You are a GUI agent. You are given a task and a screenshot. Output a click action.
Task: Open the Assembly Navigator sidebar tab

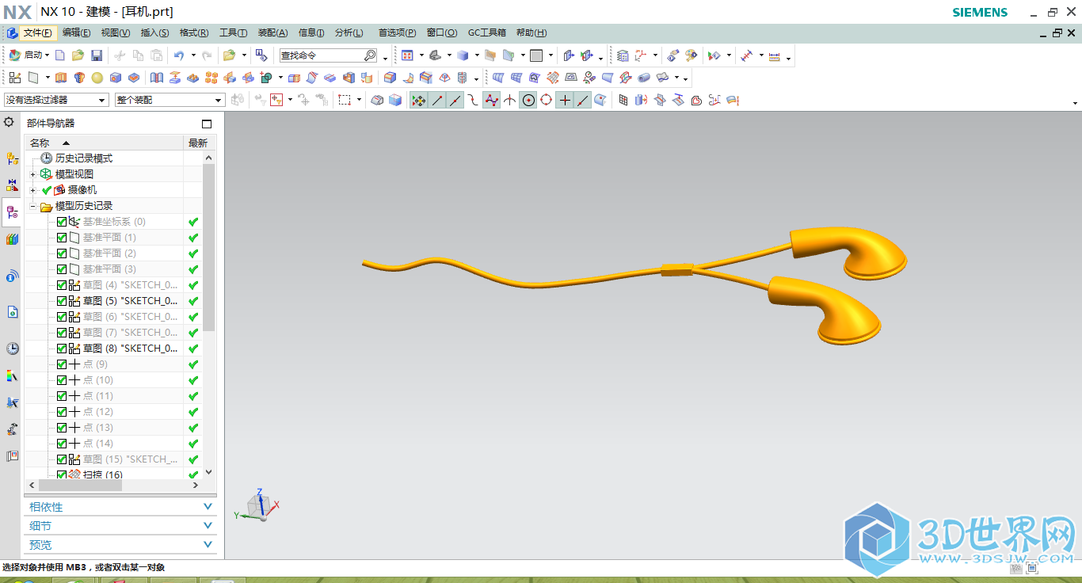pyautogui.click(x=12, y=158)
